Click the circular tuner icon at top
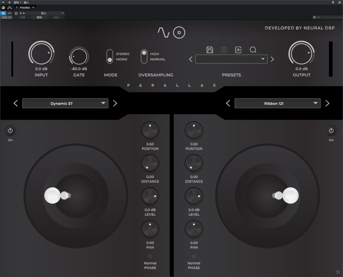343x277 pixels. click(179, 33)
